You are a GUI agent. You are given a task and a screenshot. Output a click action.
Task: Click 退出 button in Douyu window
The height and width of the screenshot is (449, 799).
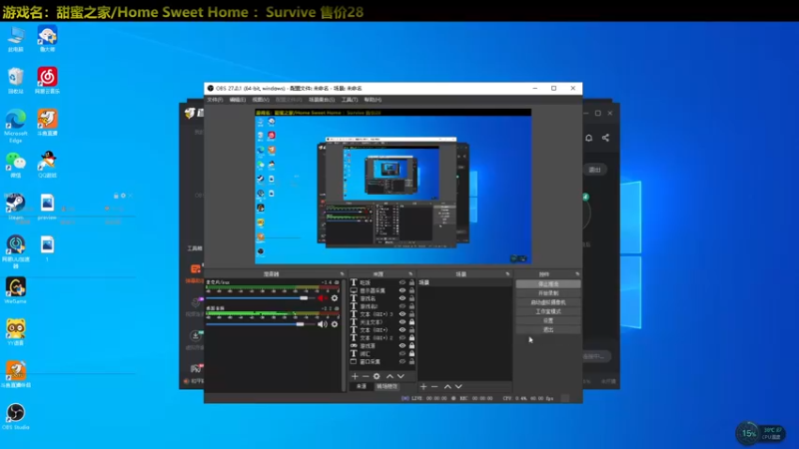point(594,170)
